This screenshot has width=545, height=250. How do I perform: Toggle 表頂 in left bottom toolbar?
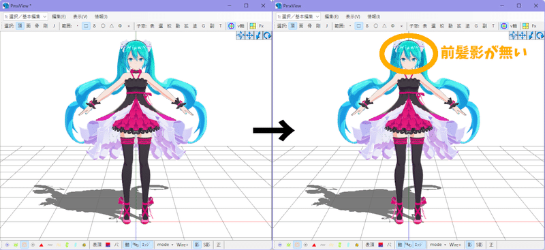point(97,245)
